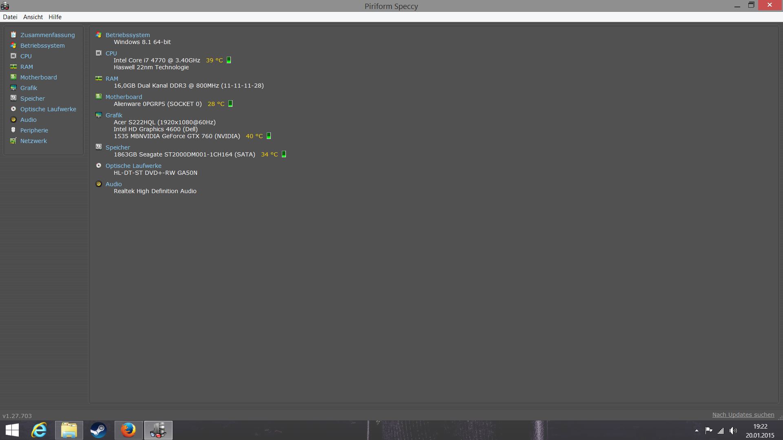Click the CPU icon in the sidebar
Screen dimensions: 783x440
(x=13, y=56)
